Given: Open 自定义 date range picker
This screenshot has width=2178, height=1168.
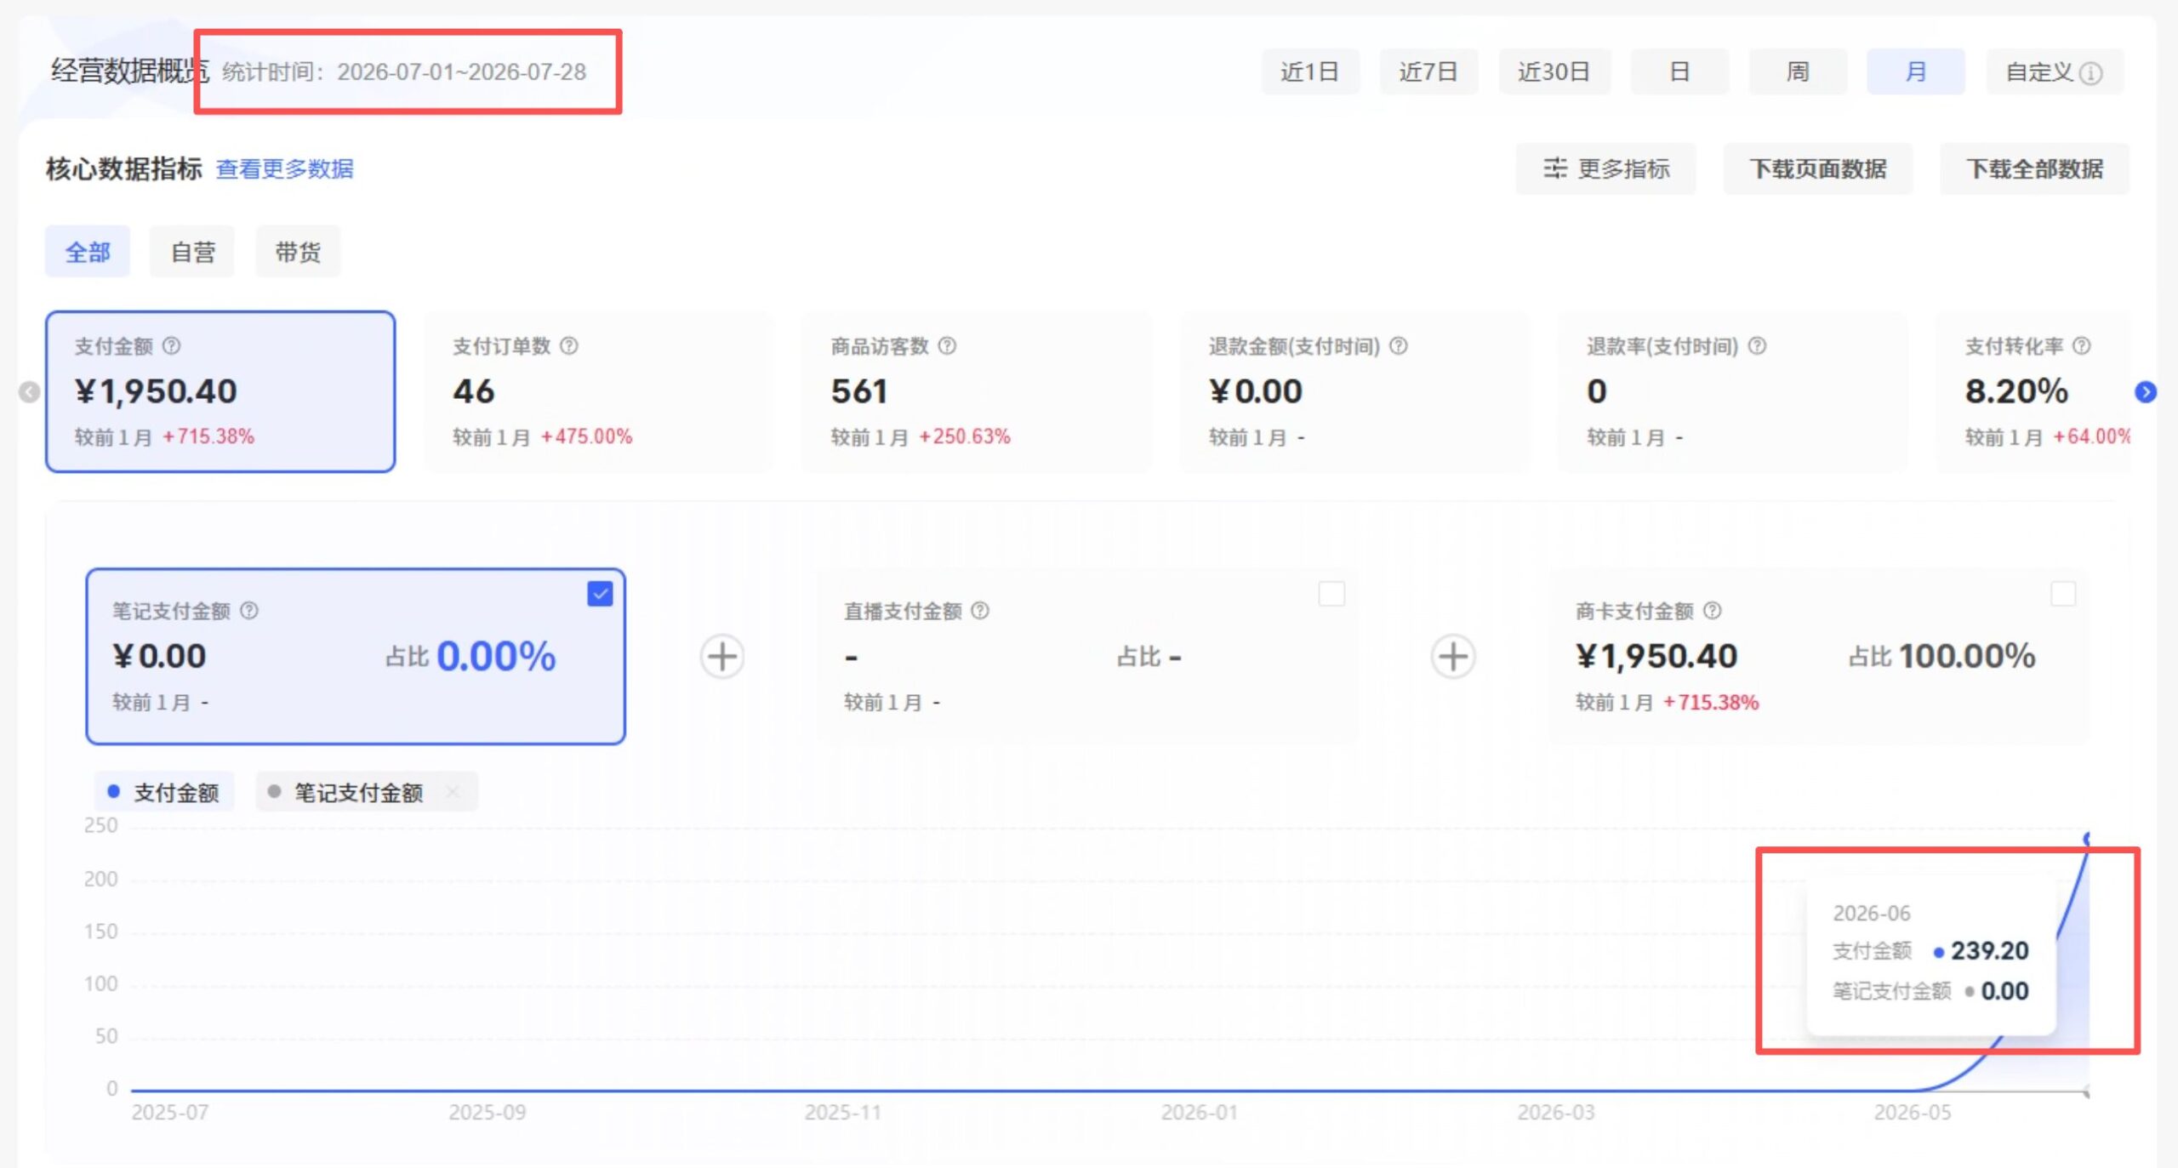Looking at the screenshot, I should coord(2055,71).
